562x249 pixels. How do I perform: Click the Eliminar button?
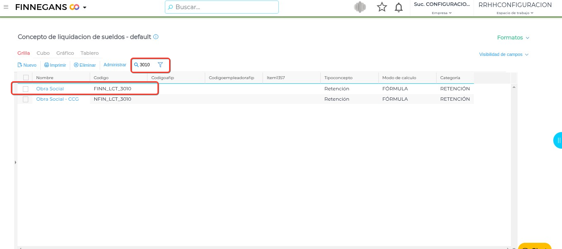(85, 65)
